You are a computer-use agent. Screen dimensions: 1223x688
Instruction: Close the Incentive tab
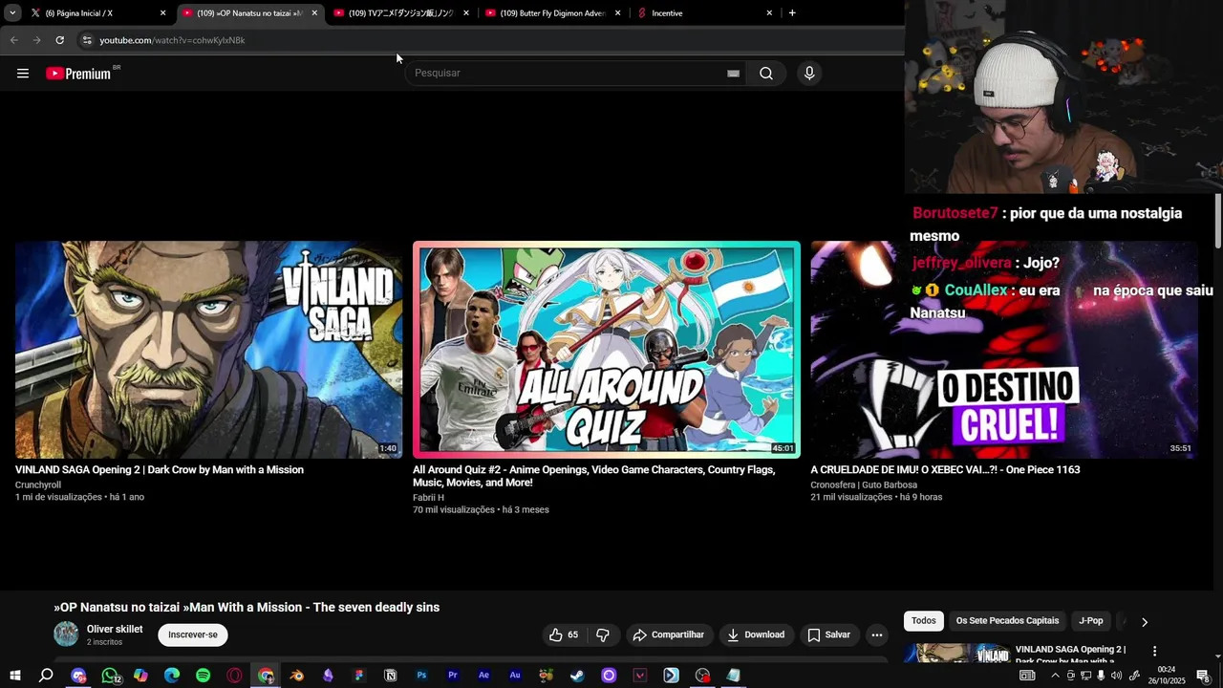tap(769, 13)
